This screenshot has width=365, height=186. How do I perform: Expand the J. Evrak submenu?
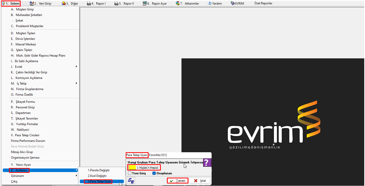pos(41,67)
